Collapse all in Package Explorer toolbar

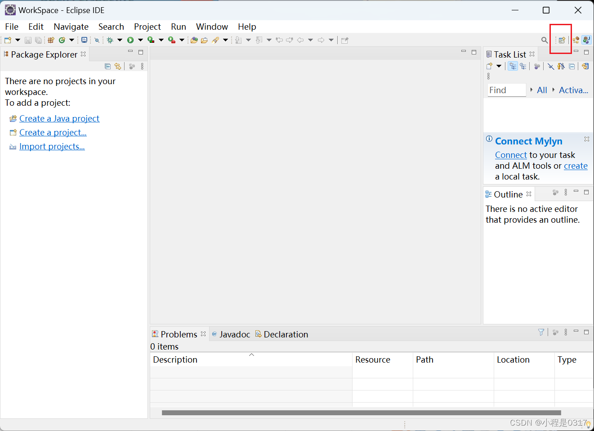107,66
